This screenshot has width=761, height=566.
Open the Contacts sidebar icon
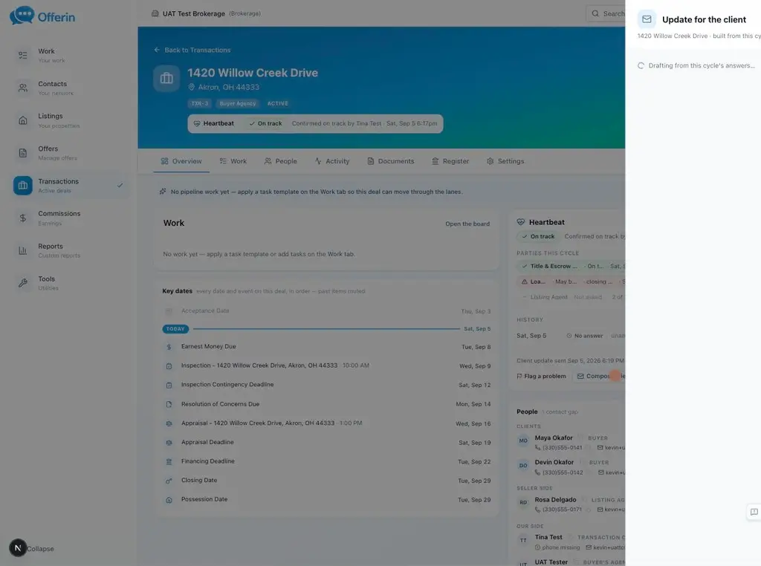[x=23, y=88]
